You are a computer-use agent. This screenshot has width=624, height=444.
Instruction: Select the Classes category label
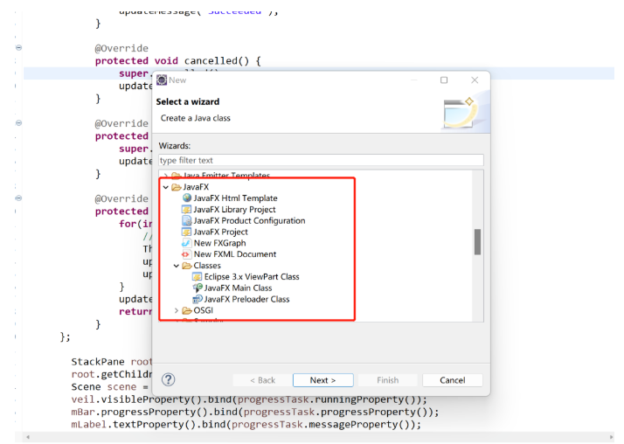(207, 266)
